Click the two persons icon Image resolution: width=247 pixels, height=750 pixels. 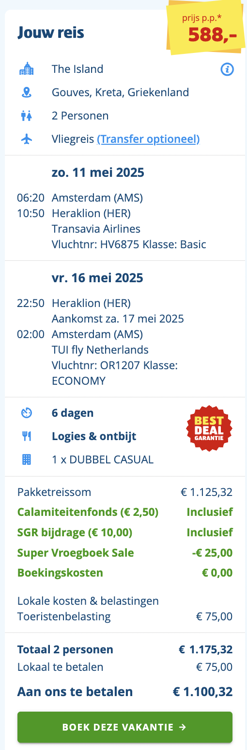[27, 116]
